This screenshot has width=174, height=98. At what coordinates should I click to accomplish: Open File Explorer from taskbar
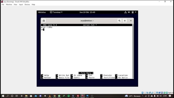click(x=26, y=96)
